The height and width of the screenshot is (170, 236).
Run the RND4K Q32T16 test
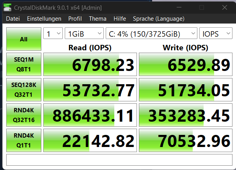(x=24, y=115)
